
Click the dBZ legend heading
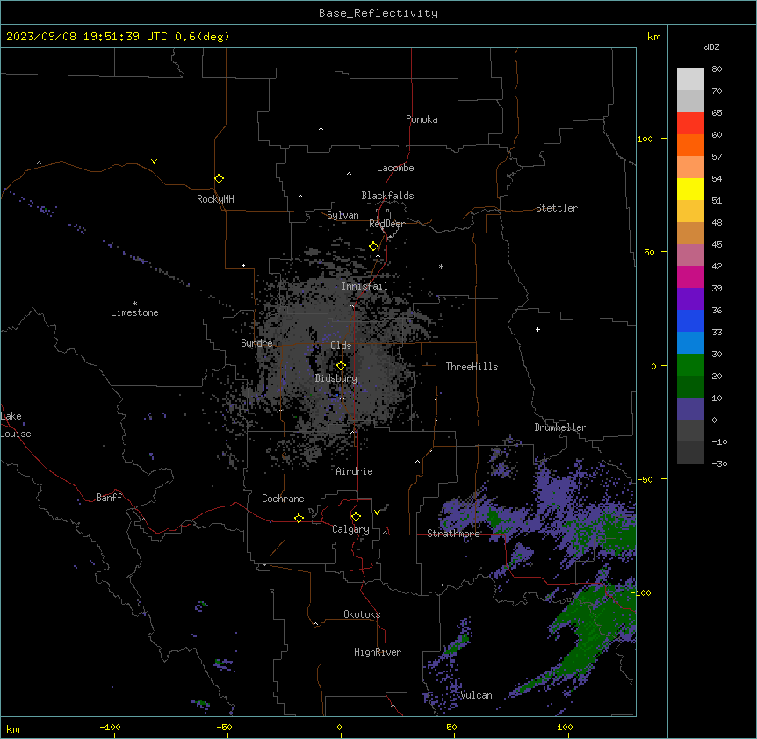click(711, 47)
